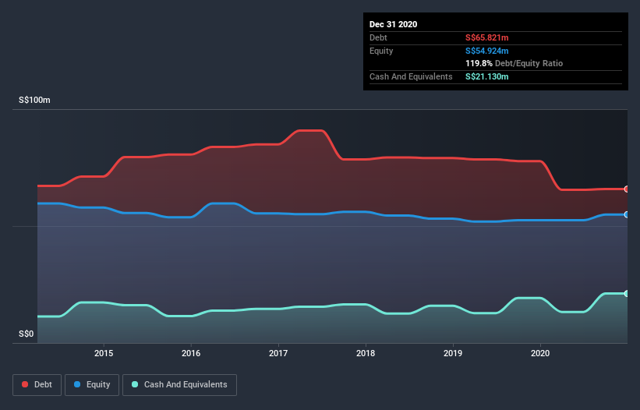Toggle the Equity legend button
640x410 pixels.
(92, 385)
